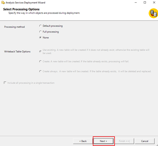Viewport: 158px width, 146px height.
Task: Close the Deployment Wizard window
Action: click(154, 3)
